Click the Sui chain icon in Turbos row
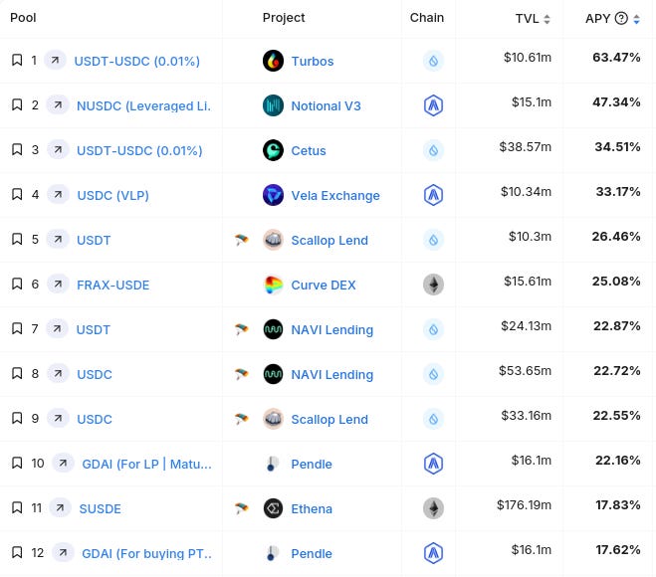656x577 pixels. click(x=433, y=61)
